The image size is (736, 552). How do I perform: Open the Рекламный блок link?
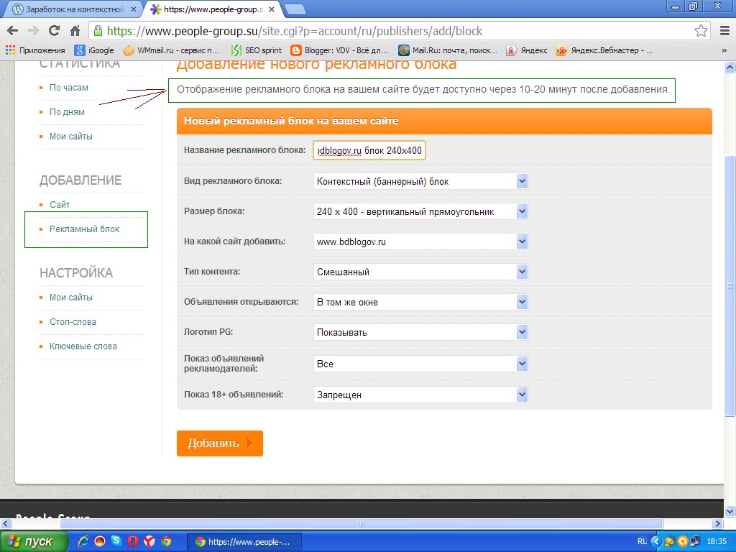coord(85,229)
